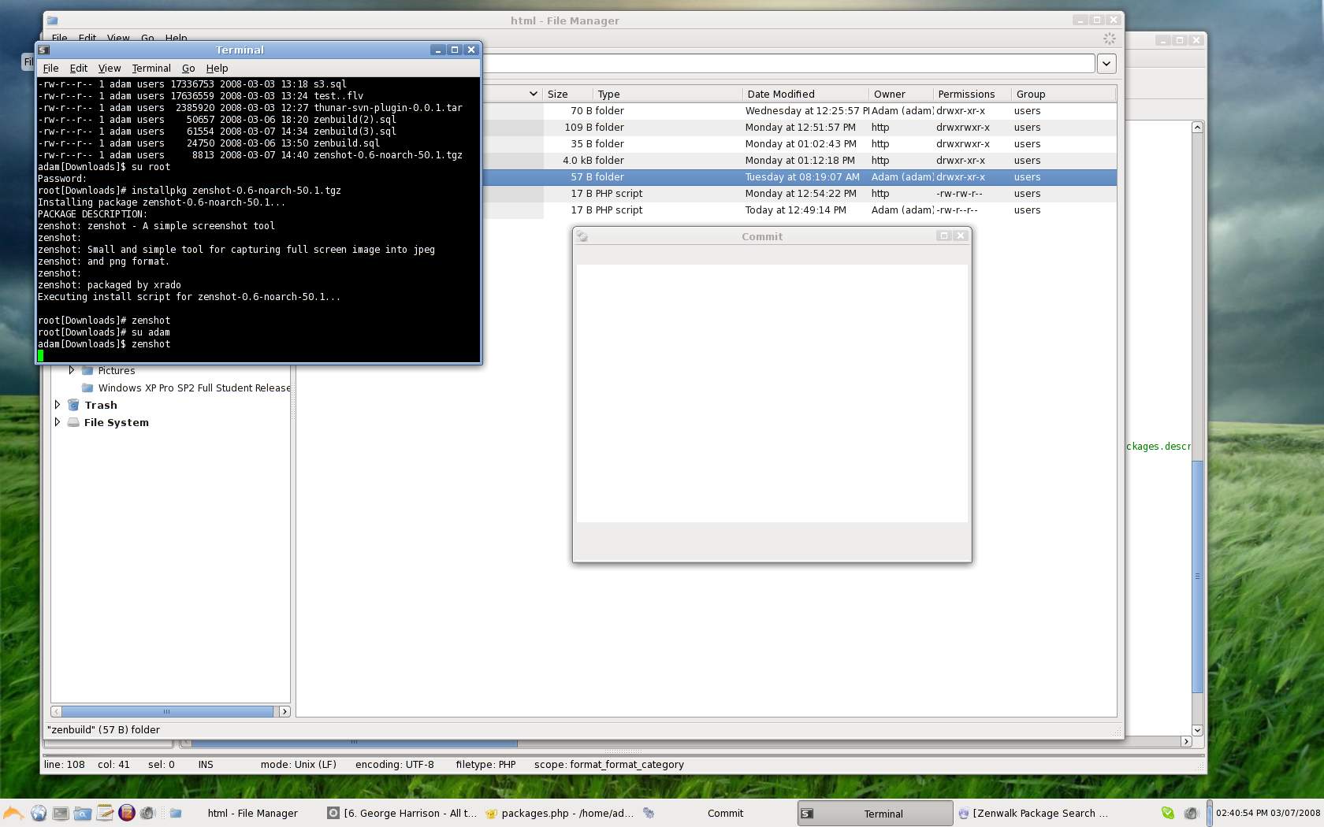Open the Zenwalk dolphin application menu
The image size is (1324, 827).
pyautogui.click(x=13, y=813)
